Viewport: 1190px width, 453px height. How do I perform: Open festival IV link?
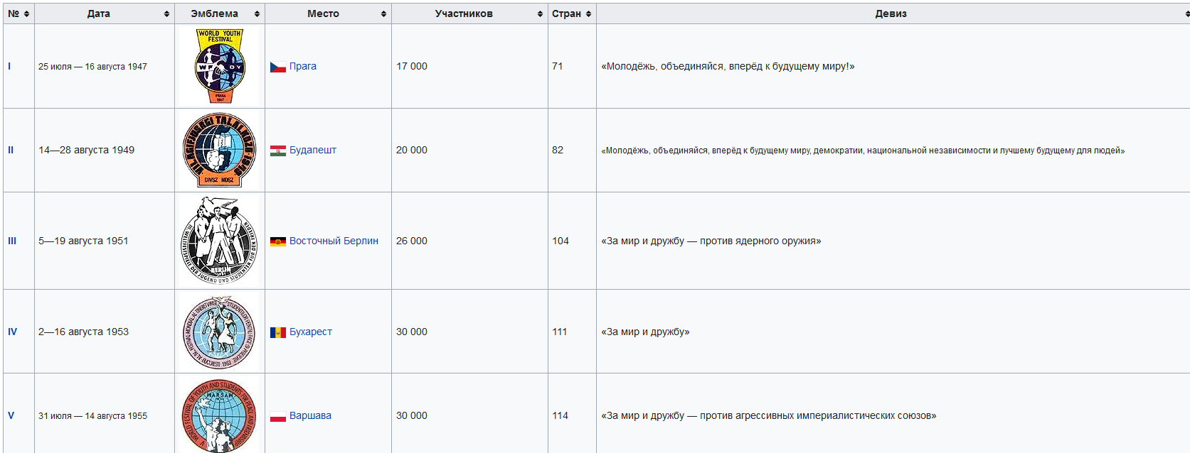point(12,332)
